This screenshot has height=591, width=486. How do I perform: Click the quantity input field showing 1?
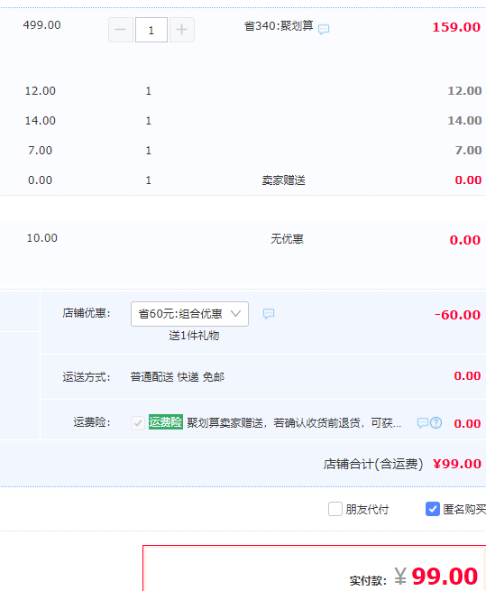pyautogui.click(x=151, y=30)
